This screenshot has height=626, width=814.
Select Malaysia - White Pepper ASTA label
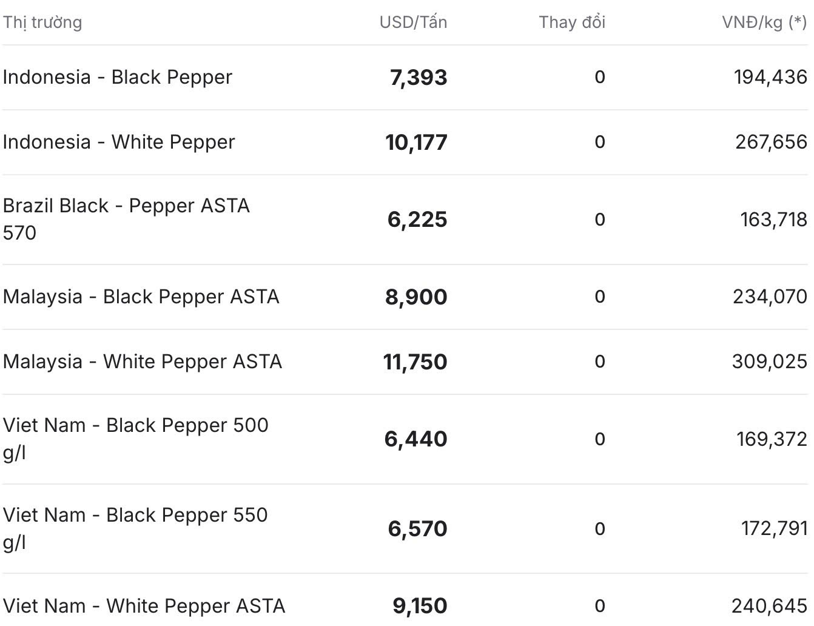pyautogui.click(x=143, y=362)
